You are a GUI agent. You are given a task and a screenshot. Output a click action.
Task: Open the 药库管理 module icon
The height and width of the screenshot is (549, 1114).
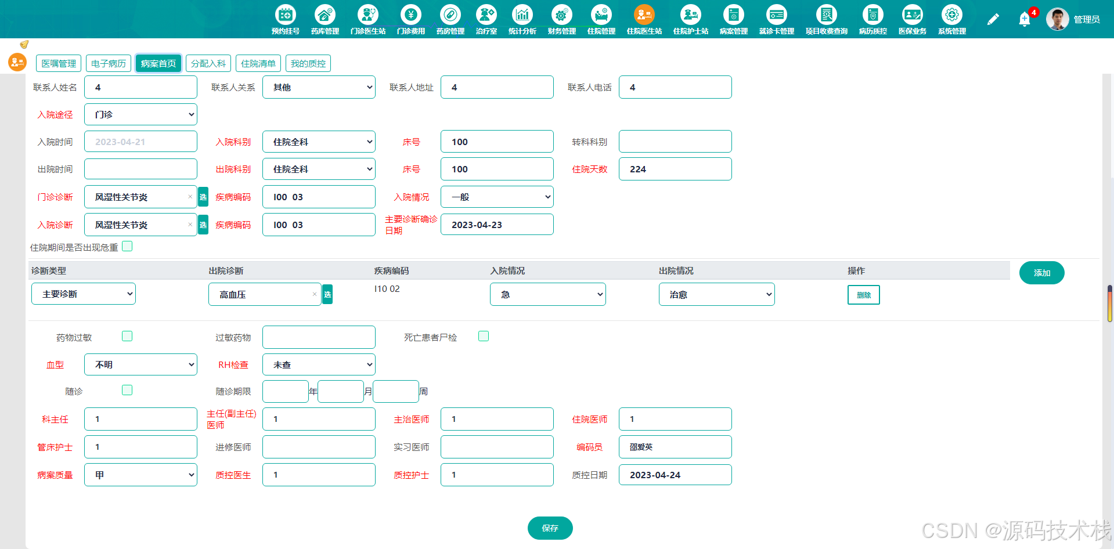(x=325, y=15)
